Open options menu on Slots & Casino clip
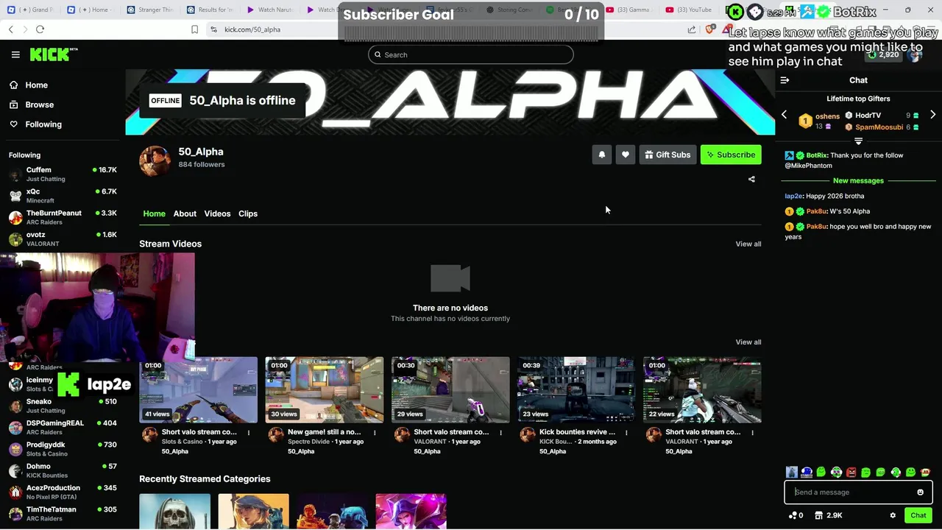This screenshot has height=530, width=942. 249,433
